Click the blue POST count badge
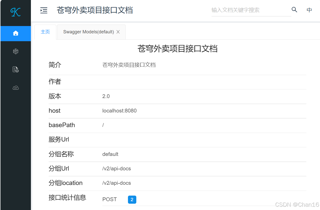The height and width of the screenshot is (210, 320). click(x=132, y=199)
